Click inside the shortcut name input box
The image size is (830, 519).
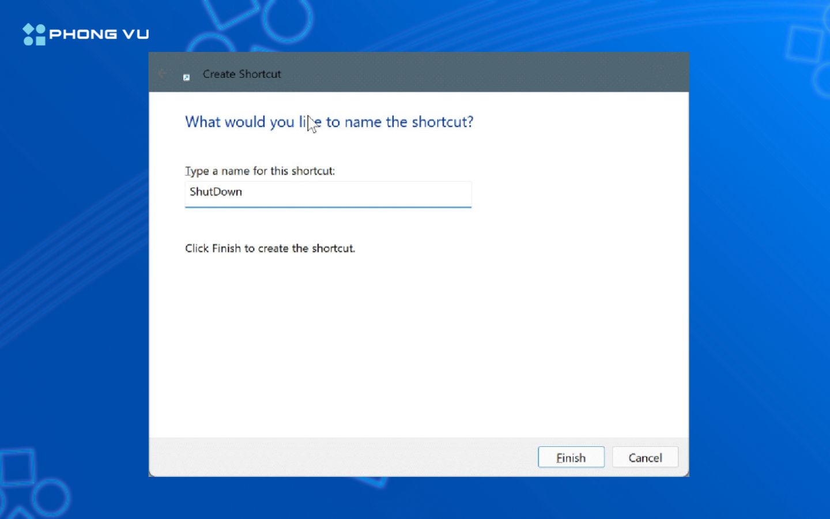[327, 194]
